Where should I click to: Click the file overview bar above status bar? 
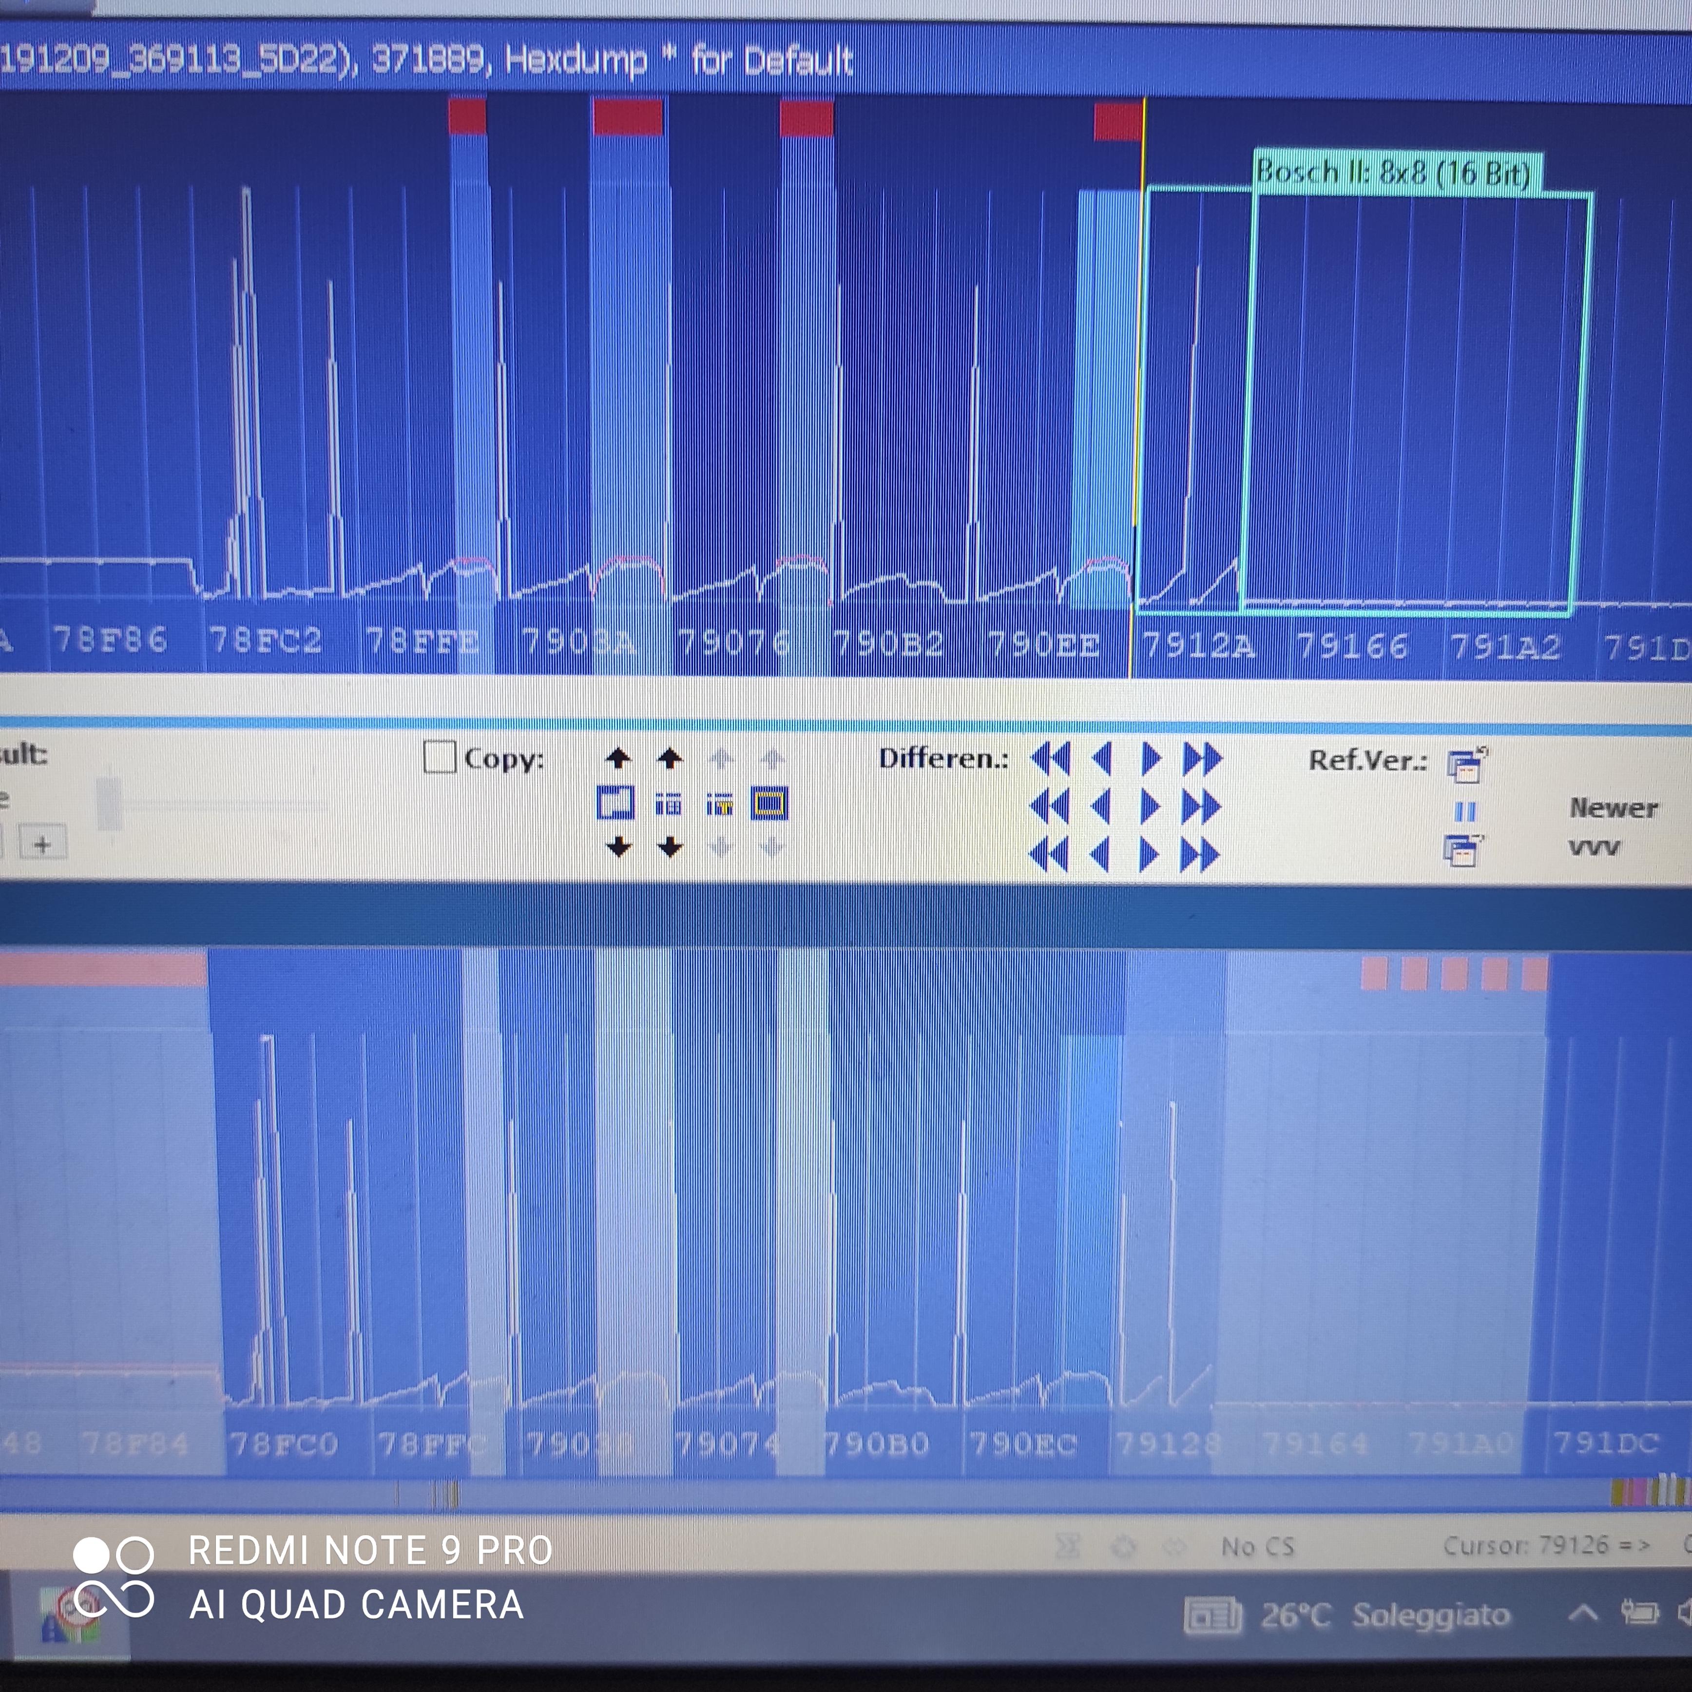(x=846, y=1494)
